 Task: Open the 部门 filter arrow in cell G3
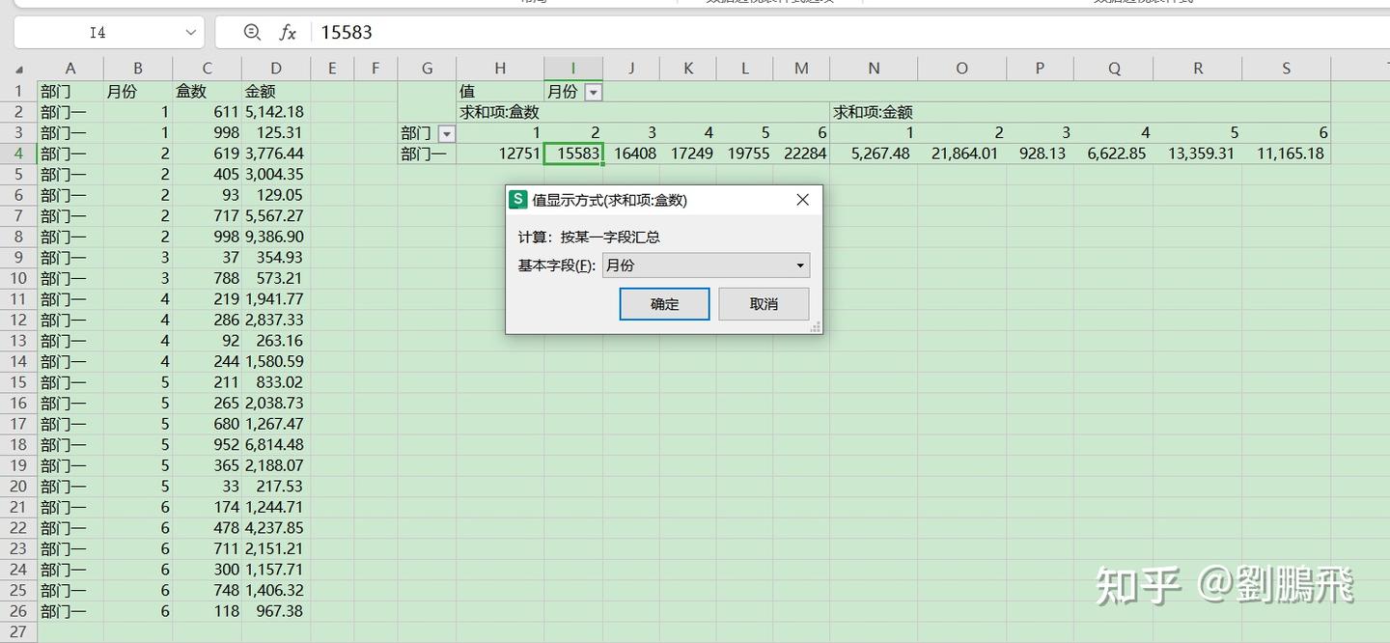tap(446, 132)
